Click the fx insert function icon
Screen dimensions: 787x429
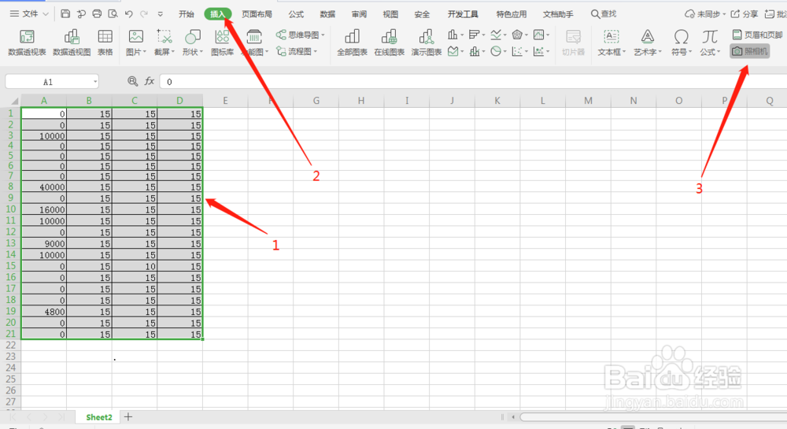[x=149, y=81]
